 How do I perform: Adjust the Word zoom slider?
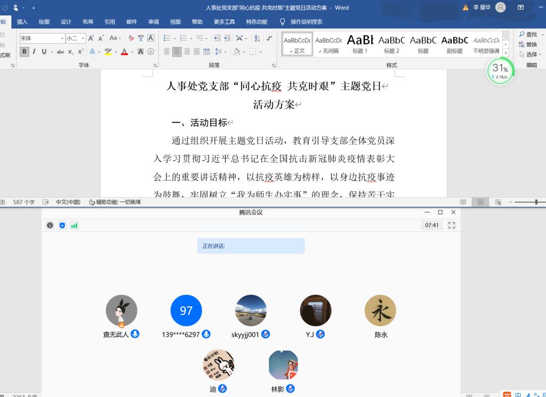536,202
